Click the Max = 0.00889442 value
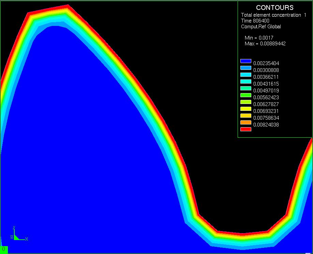313x254 pixels. (x=265, y=44)
